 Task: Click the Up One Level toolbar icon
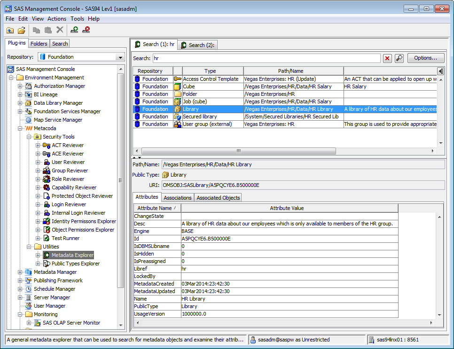[x=10, y=30]
